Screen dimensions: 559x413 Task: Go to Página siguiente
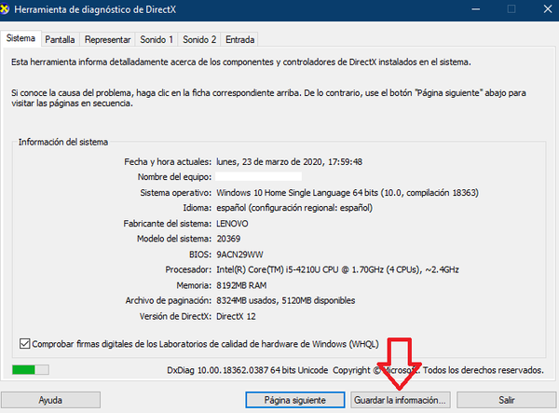294,400
